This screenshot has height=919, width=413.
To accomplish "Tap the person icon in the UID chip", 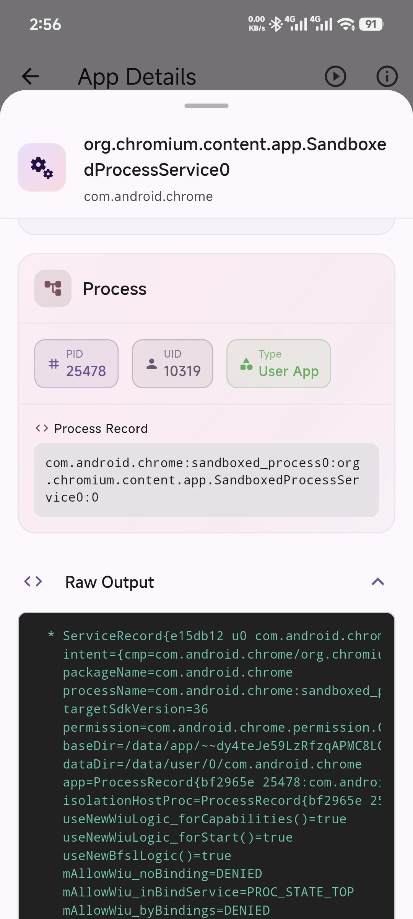I will point(151,364).
